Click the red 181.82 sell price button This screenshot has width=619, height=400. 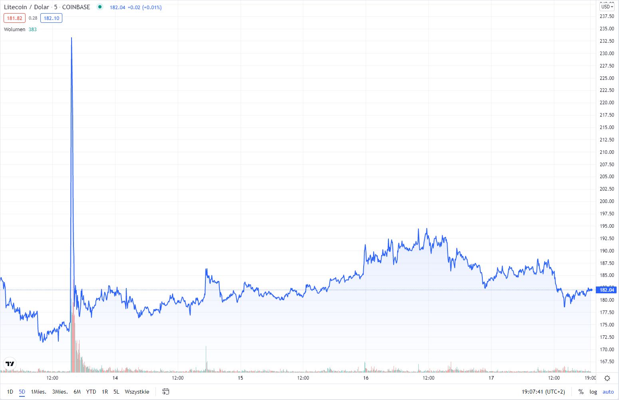pyautogui.click(x=15, y=18)
